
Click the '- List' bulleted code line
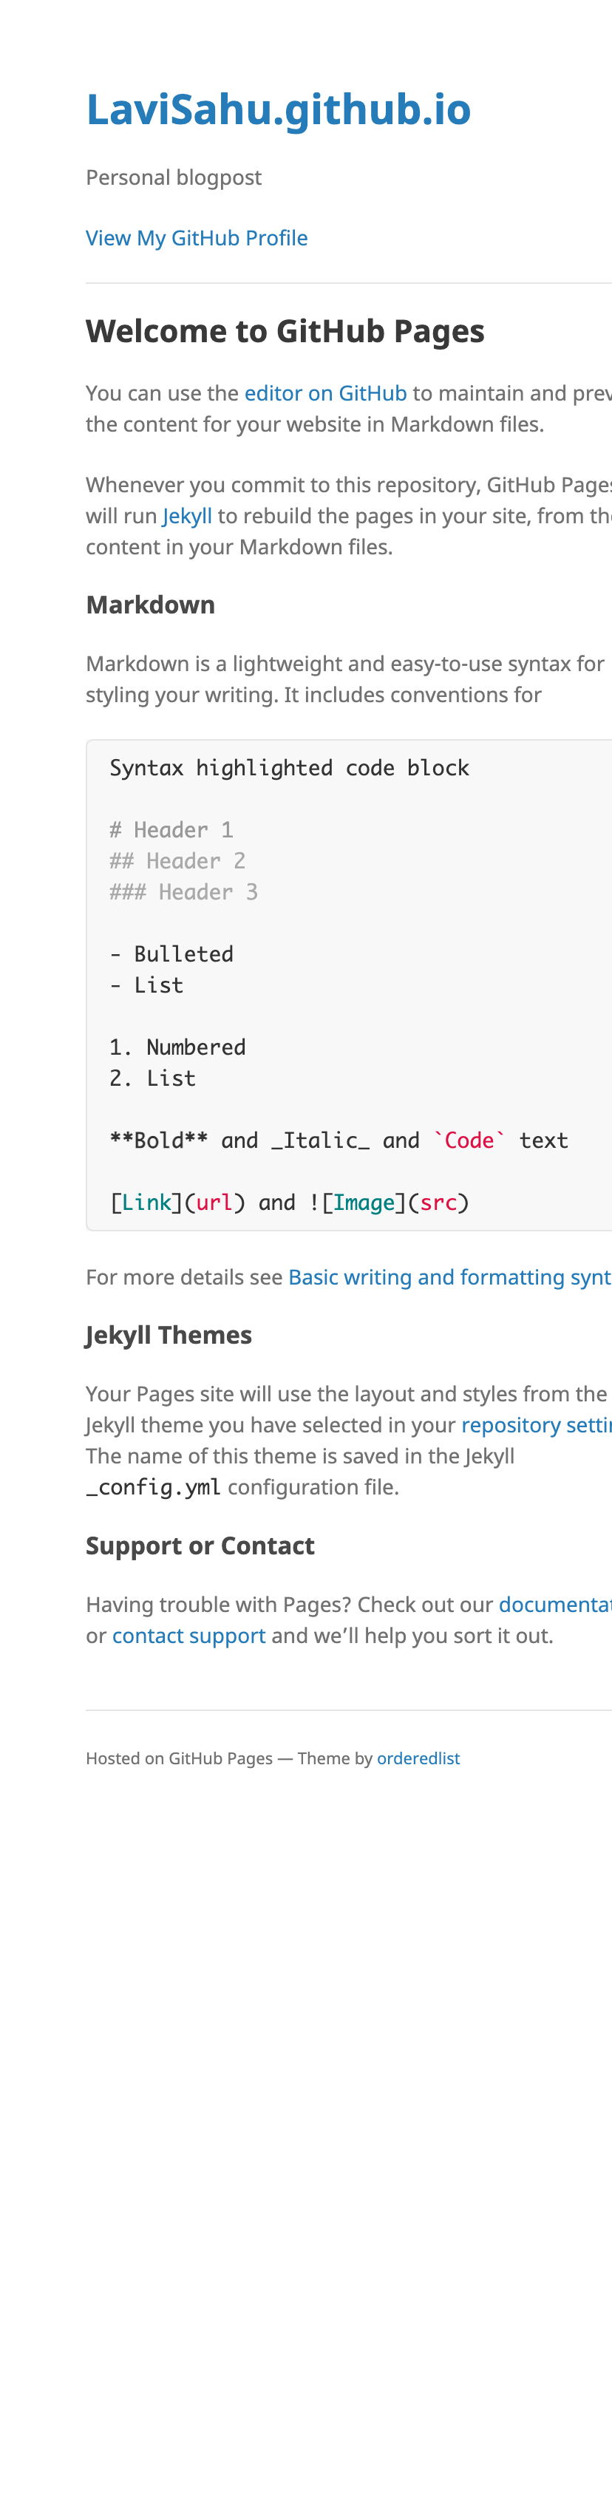point(146,985)
